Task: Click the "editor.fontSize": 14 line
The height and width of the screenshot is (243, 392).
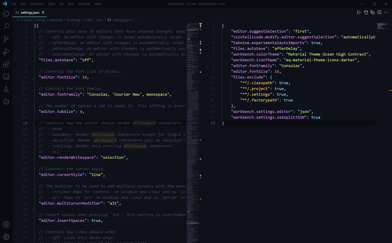Action: (64, 77)
